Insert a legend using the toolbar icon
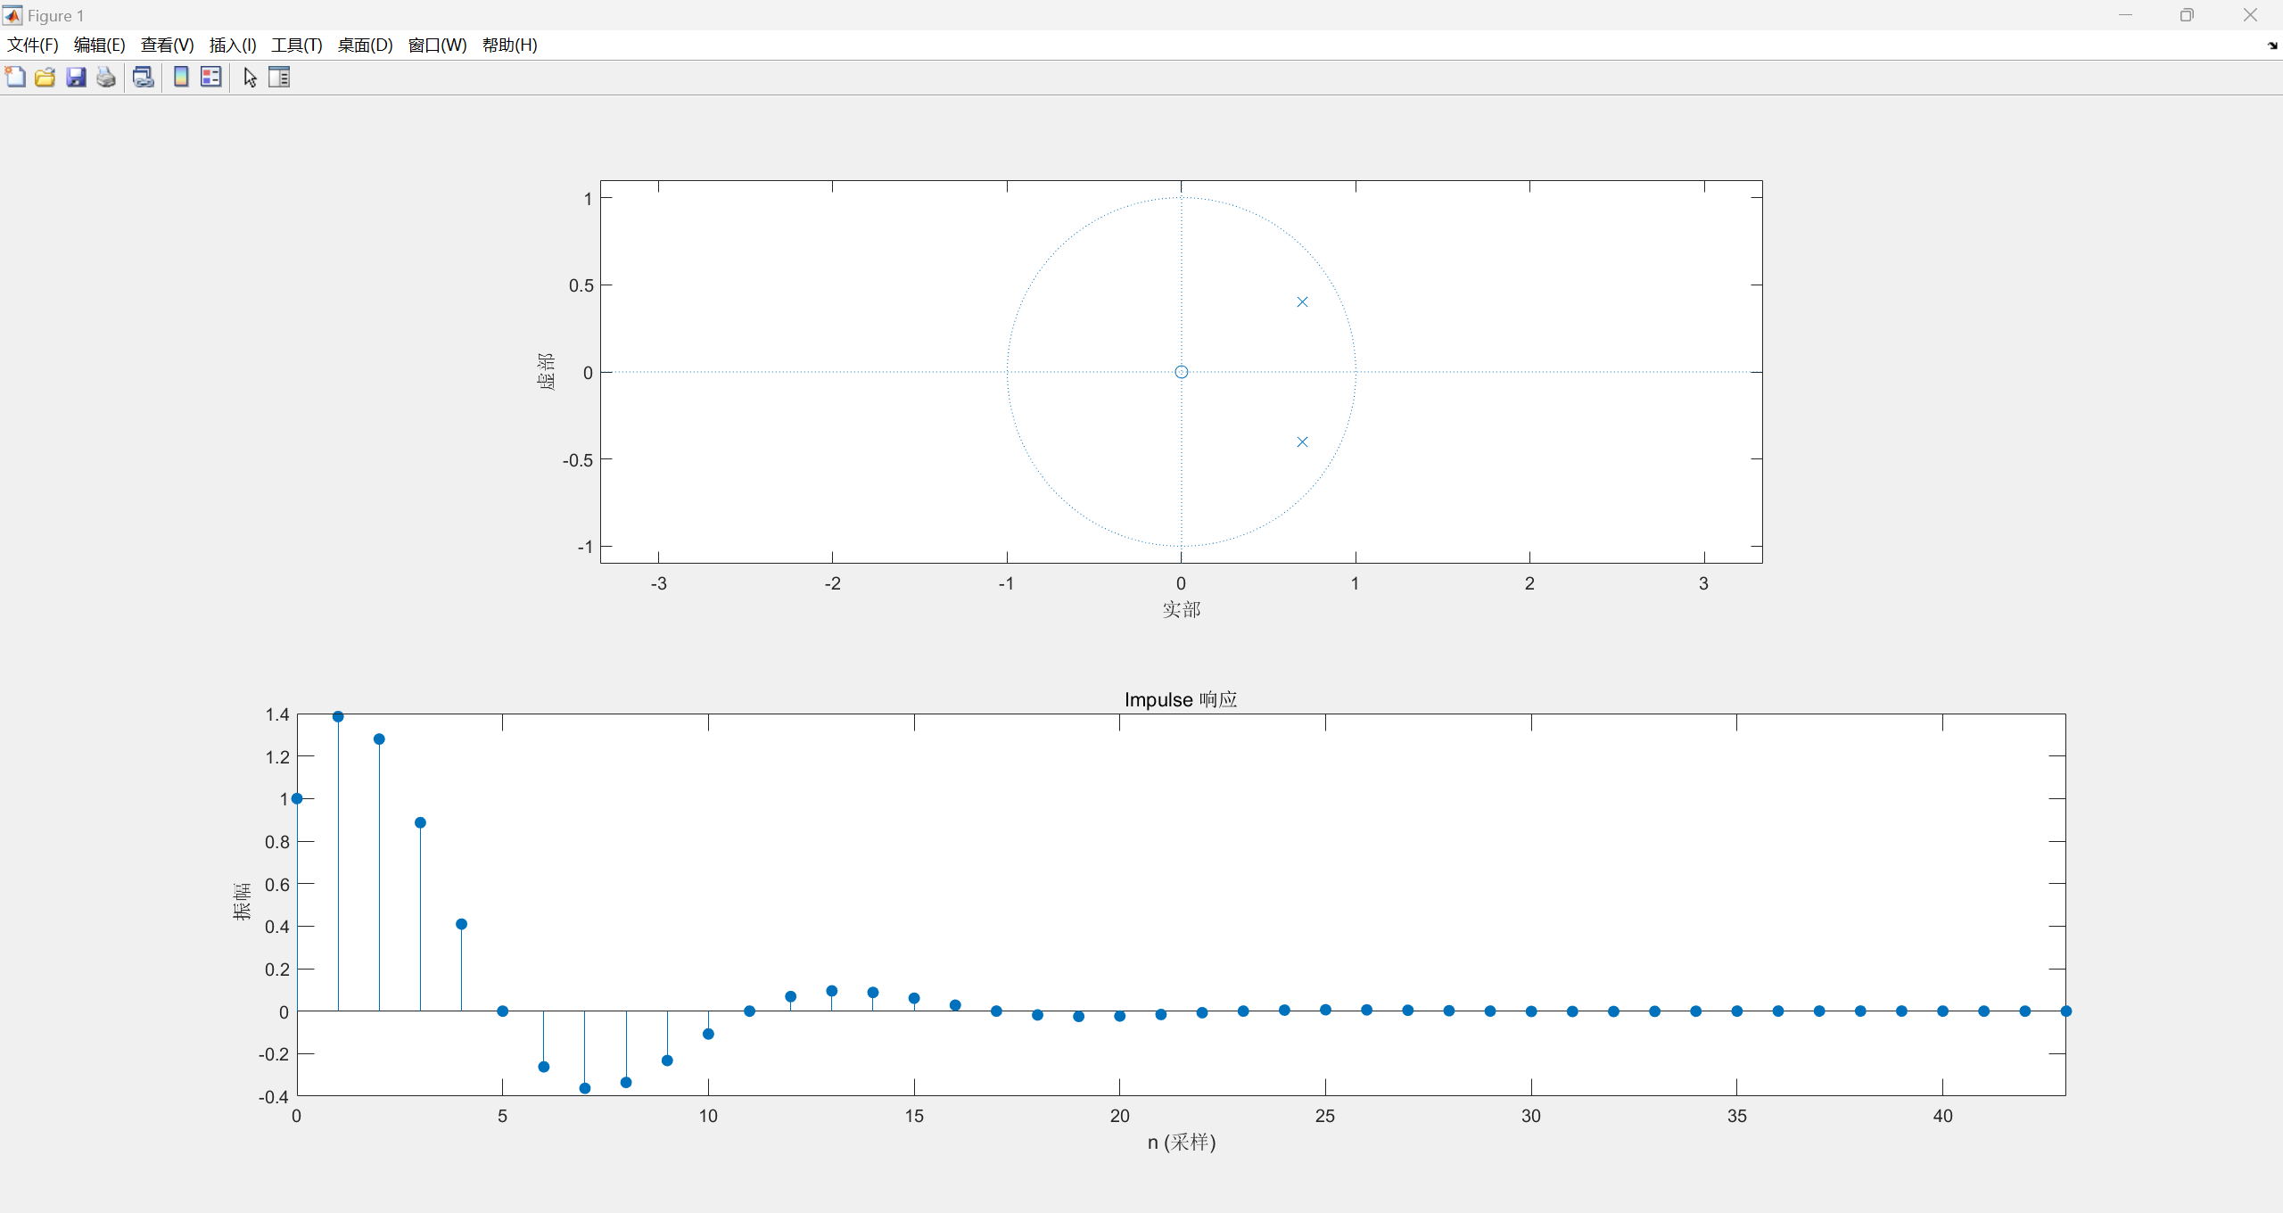The image size is (2283, 1213). click(x=211, y=78)
